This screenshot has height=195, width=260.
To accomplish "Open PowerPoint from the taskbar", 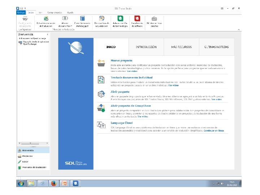I will pos(65,183).
